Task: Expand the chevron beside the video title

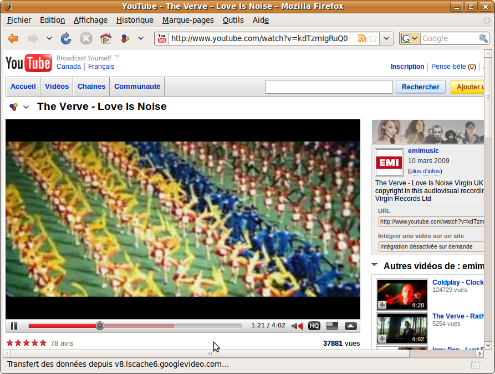Action: (x=26, y=107)
